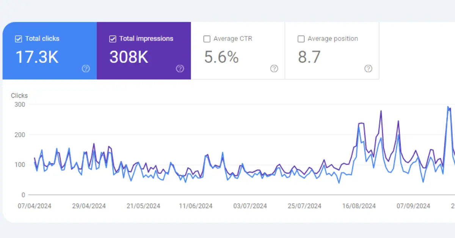455x238 pixels.
Task: Enable the Average position checkbox
Action: [x=301, y=39]
